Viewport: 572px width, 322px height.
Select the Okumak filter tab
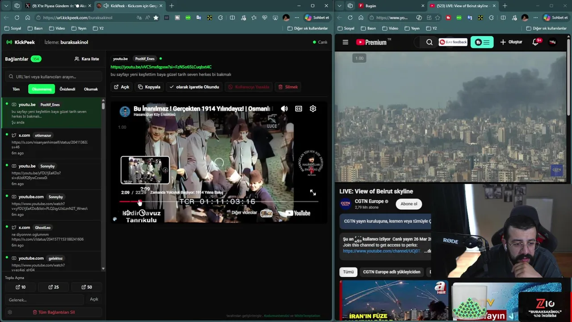click(91, 89)
